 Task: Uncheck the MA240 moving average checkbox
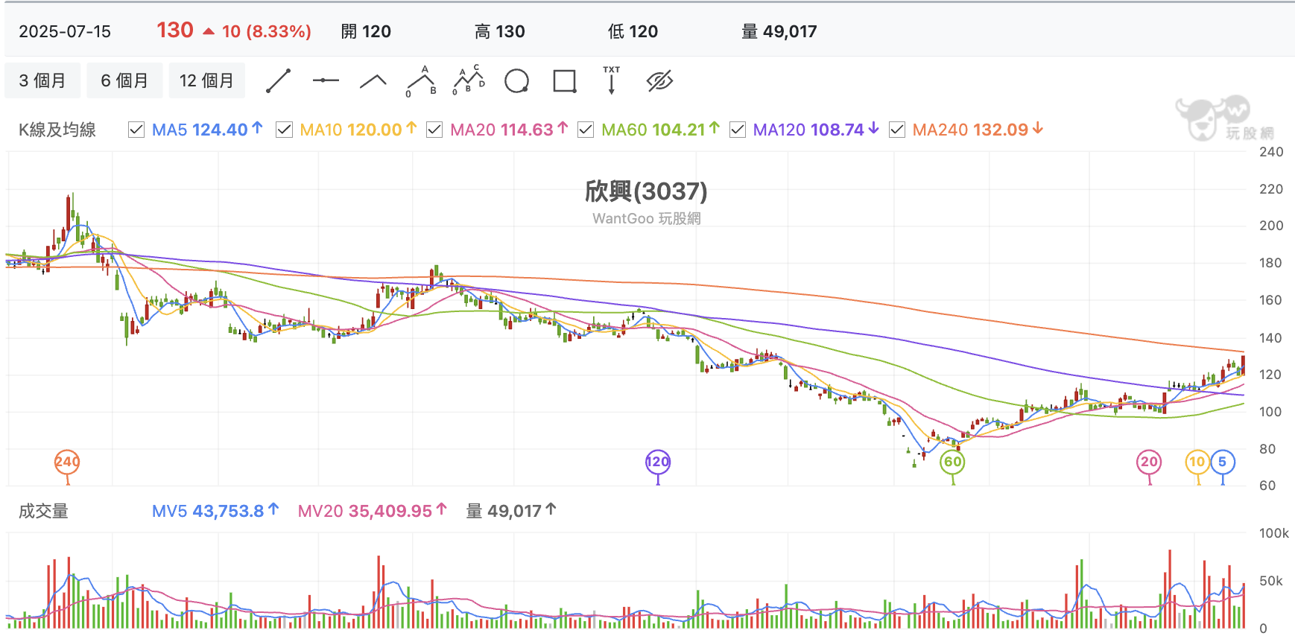coord(897,130)
